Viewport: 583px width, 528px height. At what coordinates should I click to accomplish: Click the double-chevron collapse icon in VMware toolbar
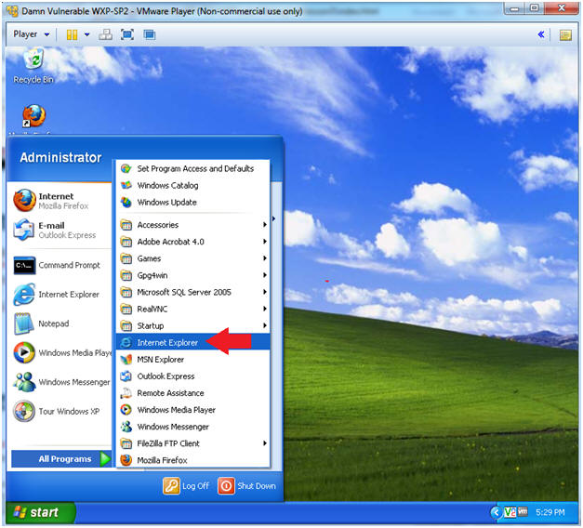point(541,34)
